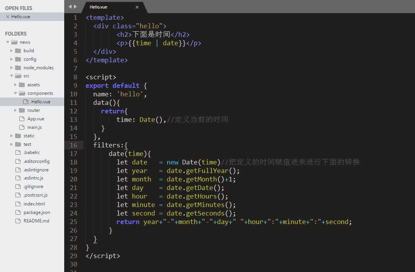Open Hello.vue from the Open Files list

click(x=20, y=17)
